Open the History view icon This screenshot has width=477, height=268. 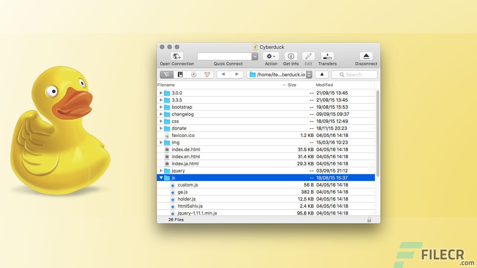pyautogui.click(x=193, y=74)
